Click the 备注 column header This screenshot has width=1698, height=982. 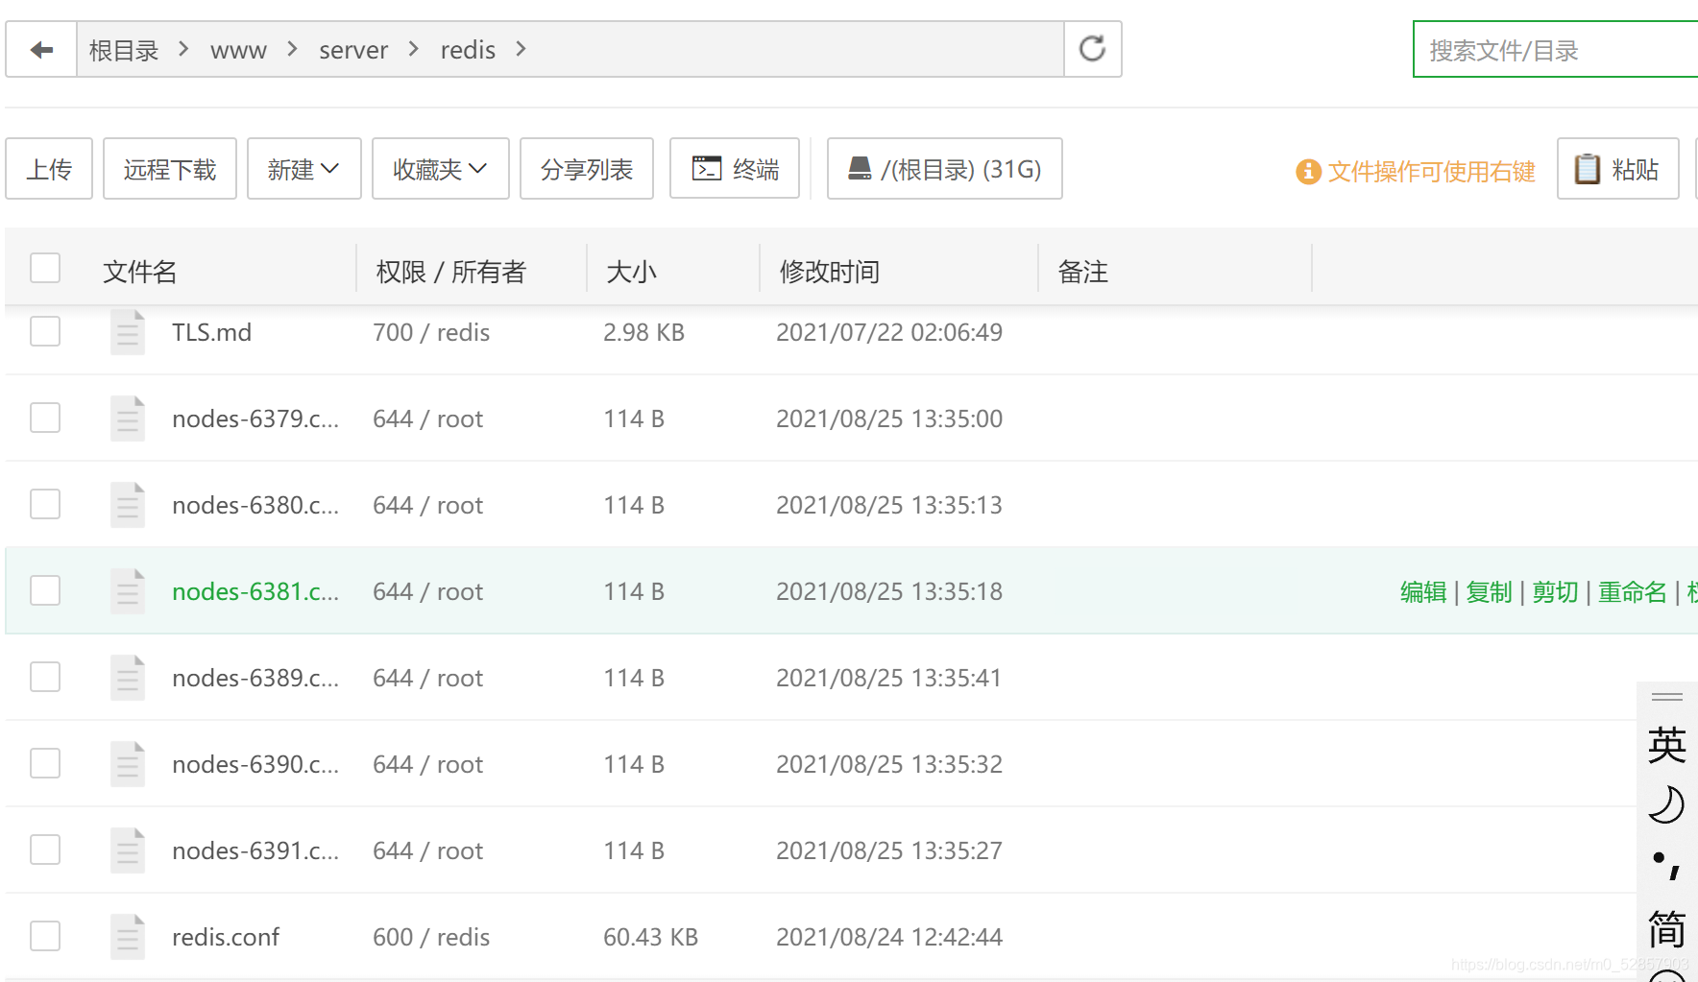[1083, 272]
